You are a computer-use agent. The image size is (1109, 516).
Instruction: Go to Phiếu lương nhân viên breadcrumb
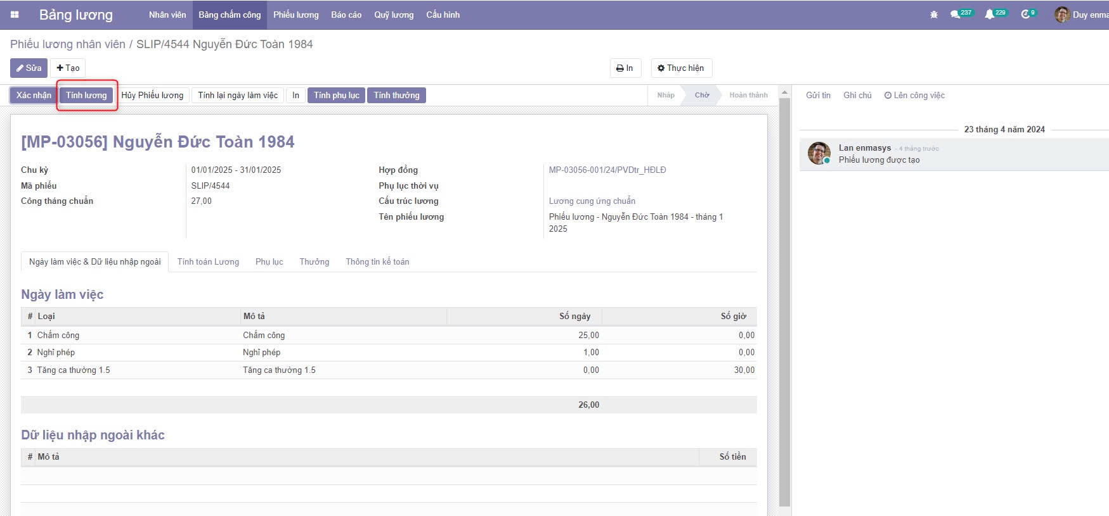68,44
